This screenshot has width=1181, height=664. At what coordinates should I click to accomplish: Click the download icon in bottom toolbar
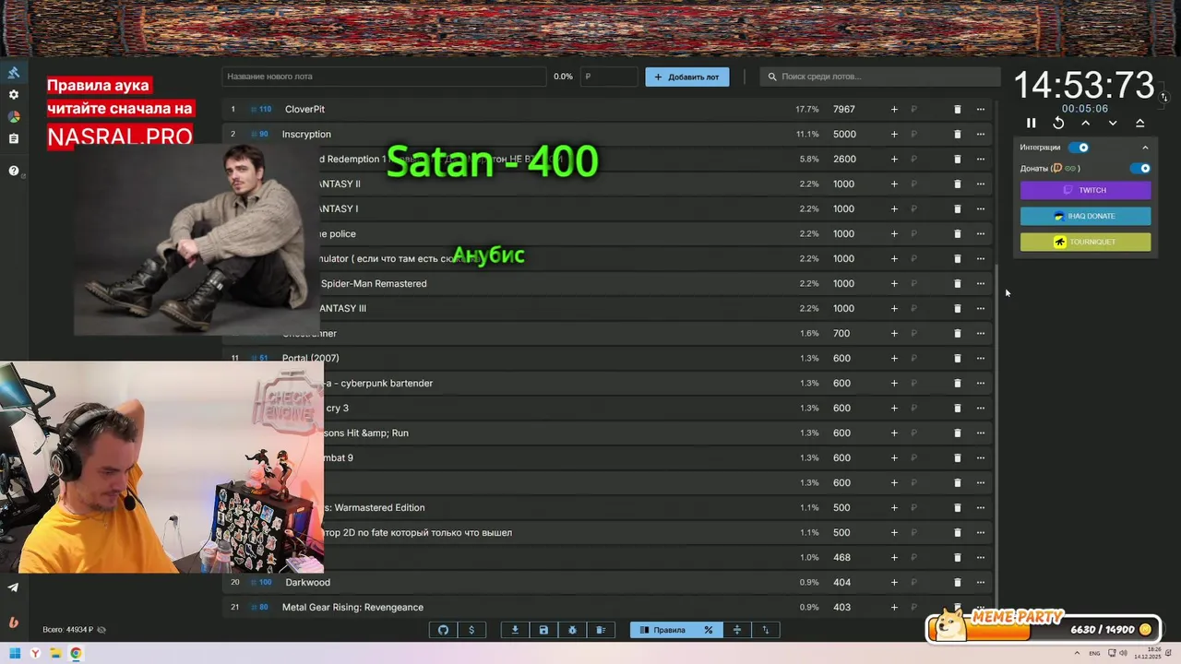click(515, 630)
